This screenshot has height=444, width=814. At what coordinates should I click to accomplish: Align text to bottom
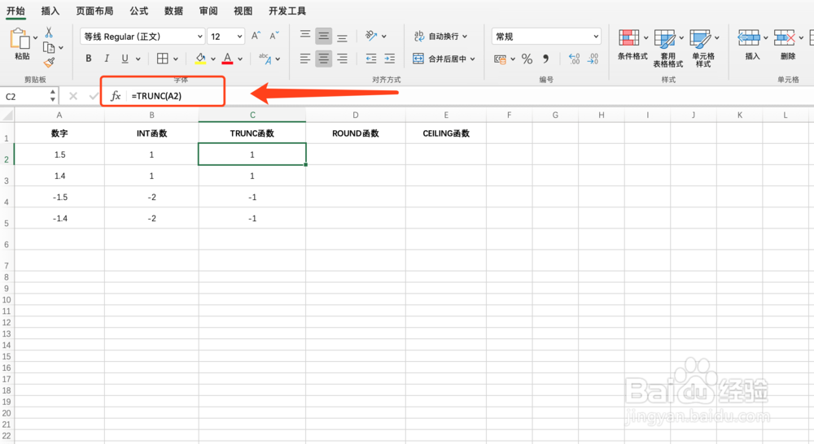tap(342, 37)
